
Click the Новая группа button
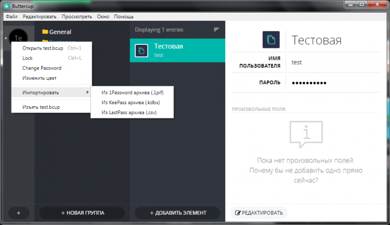82,213
